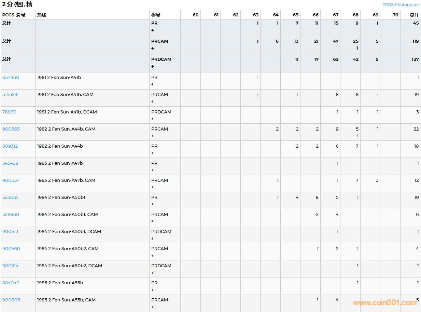The width and height of the screenshot is (421, 312).
Task: Open PCGS number 657960 link
Action: point(11,78)
